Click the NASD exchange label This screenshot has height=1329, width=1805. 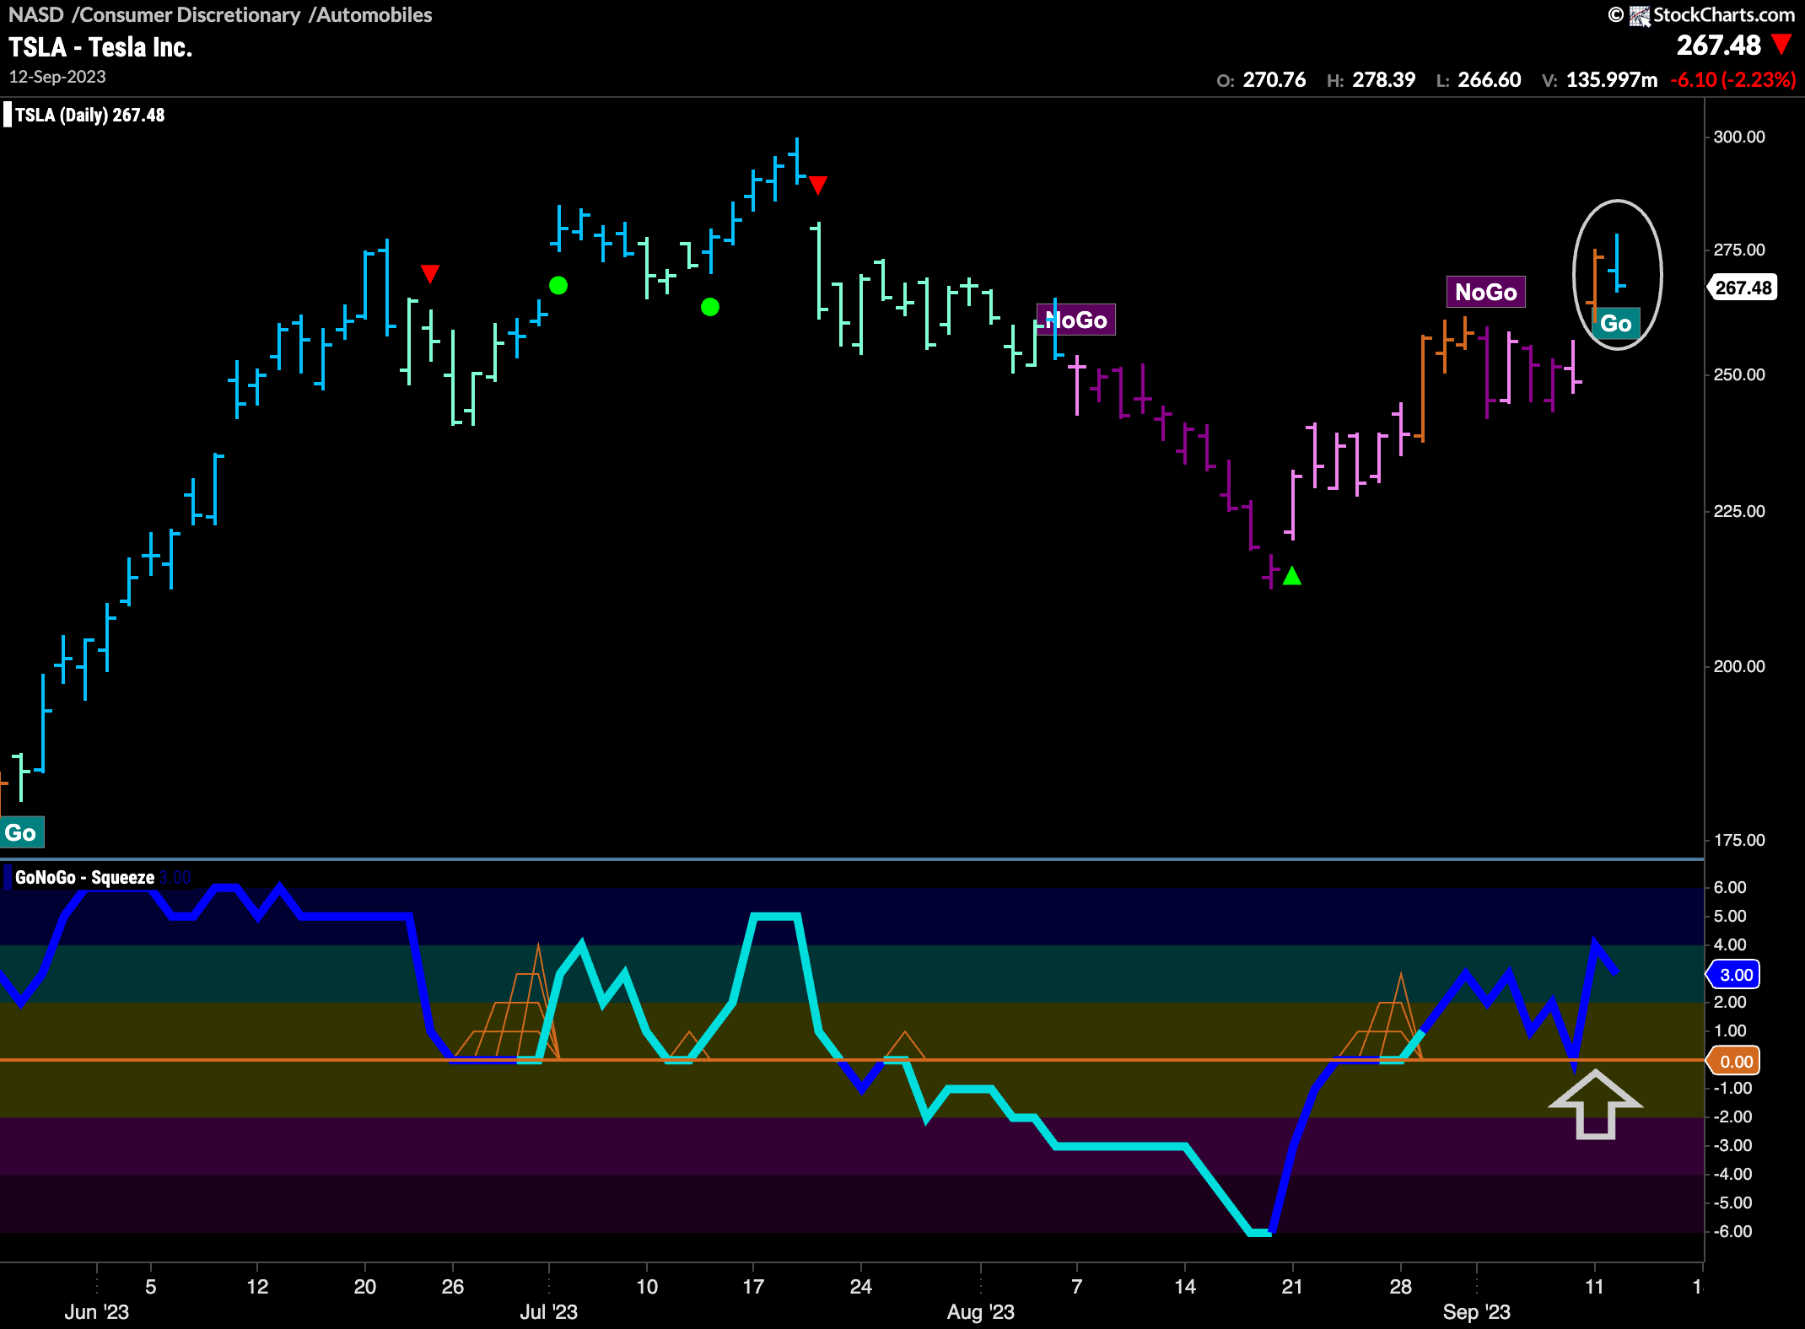click(35, 15)
